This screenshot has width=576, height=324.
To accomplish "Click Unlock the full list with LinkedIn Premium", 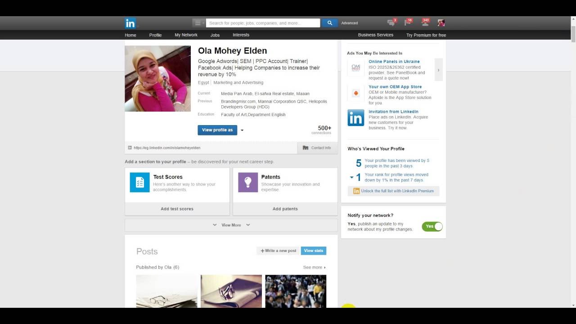I will coord(397,191).
